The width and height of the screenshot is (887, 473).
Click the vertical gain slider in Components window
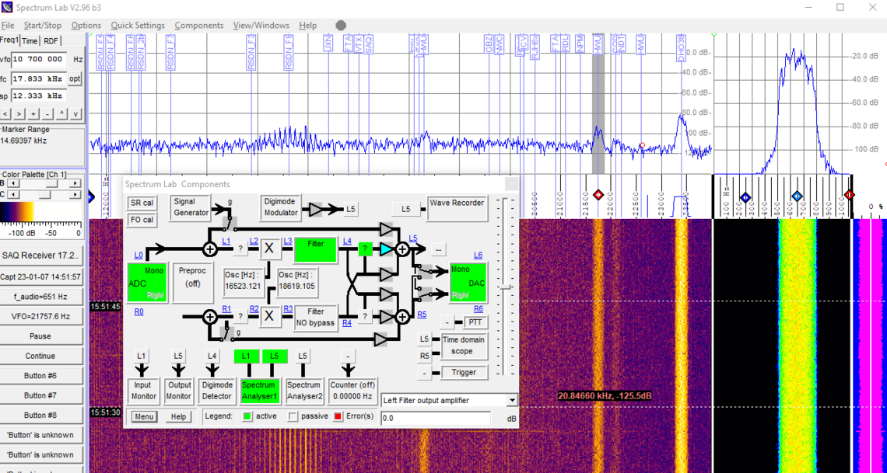(x=504, y=287)
